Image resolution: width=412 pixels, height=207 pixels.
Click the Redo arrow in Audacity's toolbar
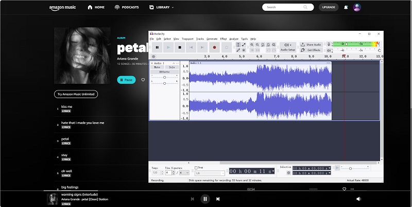tap(274, 50)
